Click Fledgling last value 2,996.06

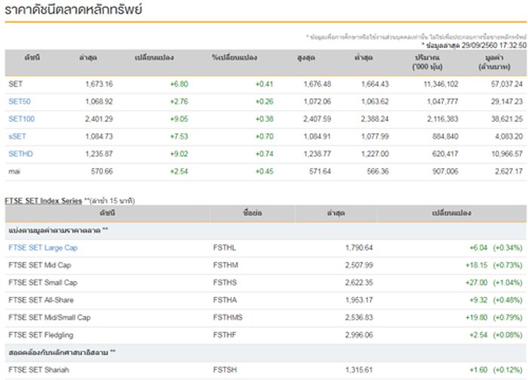pos(359,335)
